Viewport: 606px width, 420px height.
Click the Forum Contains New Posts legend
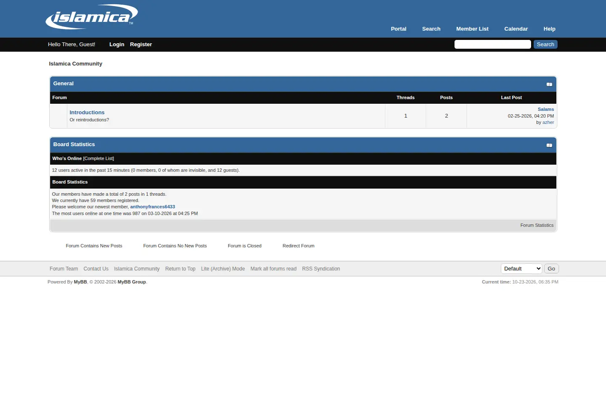click(94, 246)
